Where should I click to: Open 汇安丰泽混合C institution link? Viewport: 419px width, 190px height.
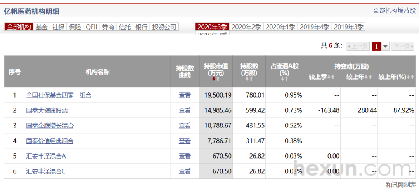tap(46, 171)
